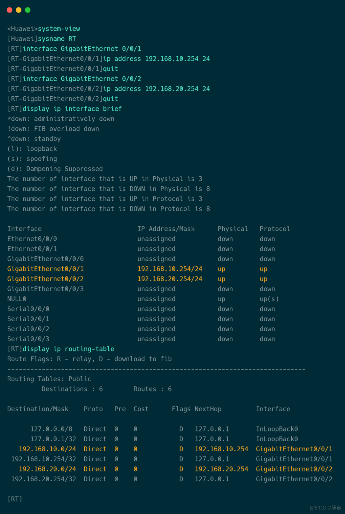Click the Ethernet0/0/0 interface entry
The width and height of the screenshot is (345, 514).
coord(32,239)
